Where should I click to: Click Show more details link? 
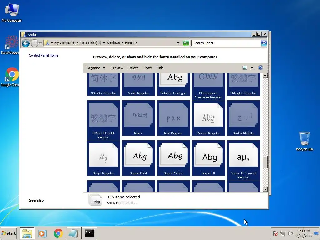122,203
